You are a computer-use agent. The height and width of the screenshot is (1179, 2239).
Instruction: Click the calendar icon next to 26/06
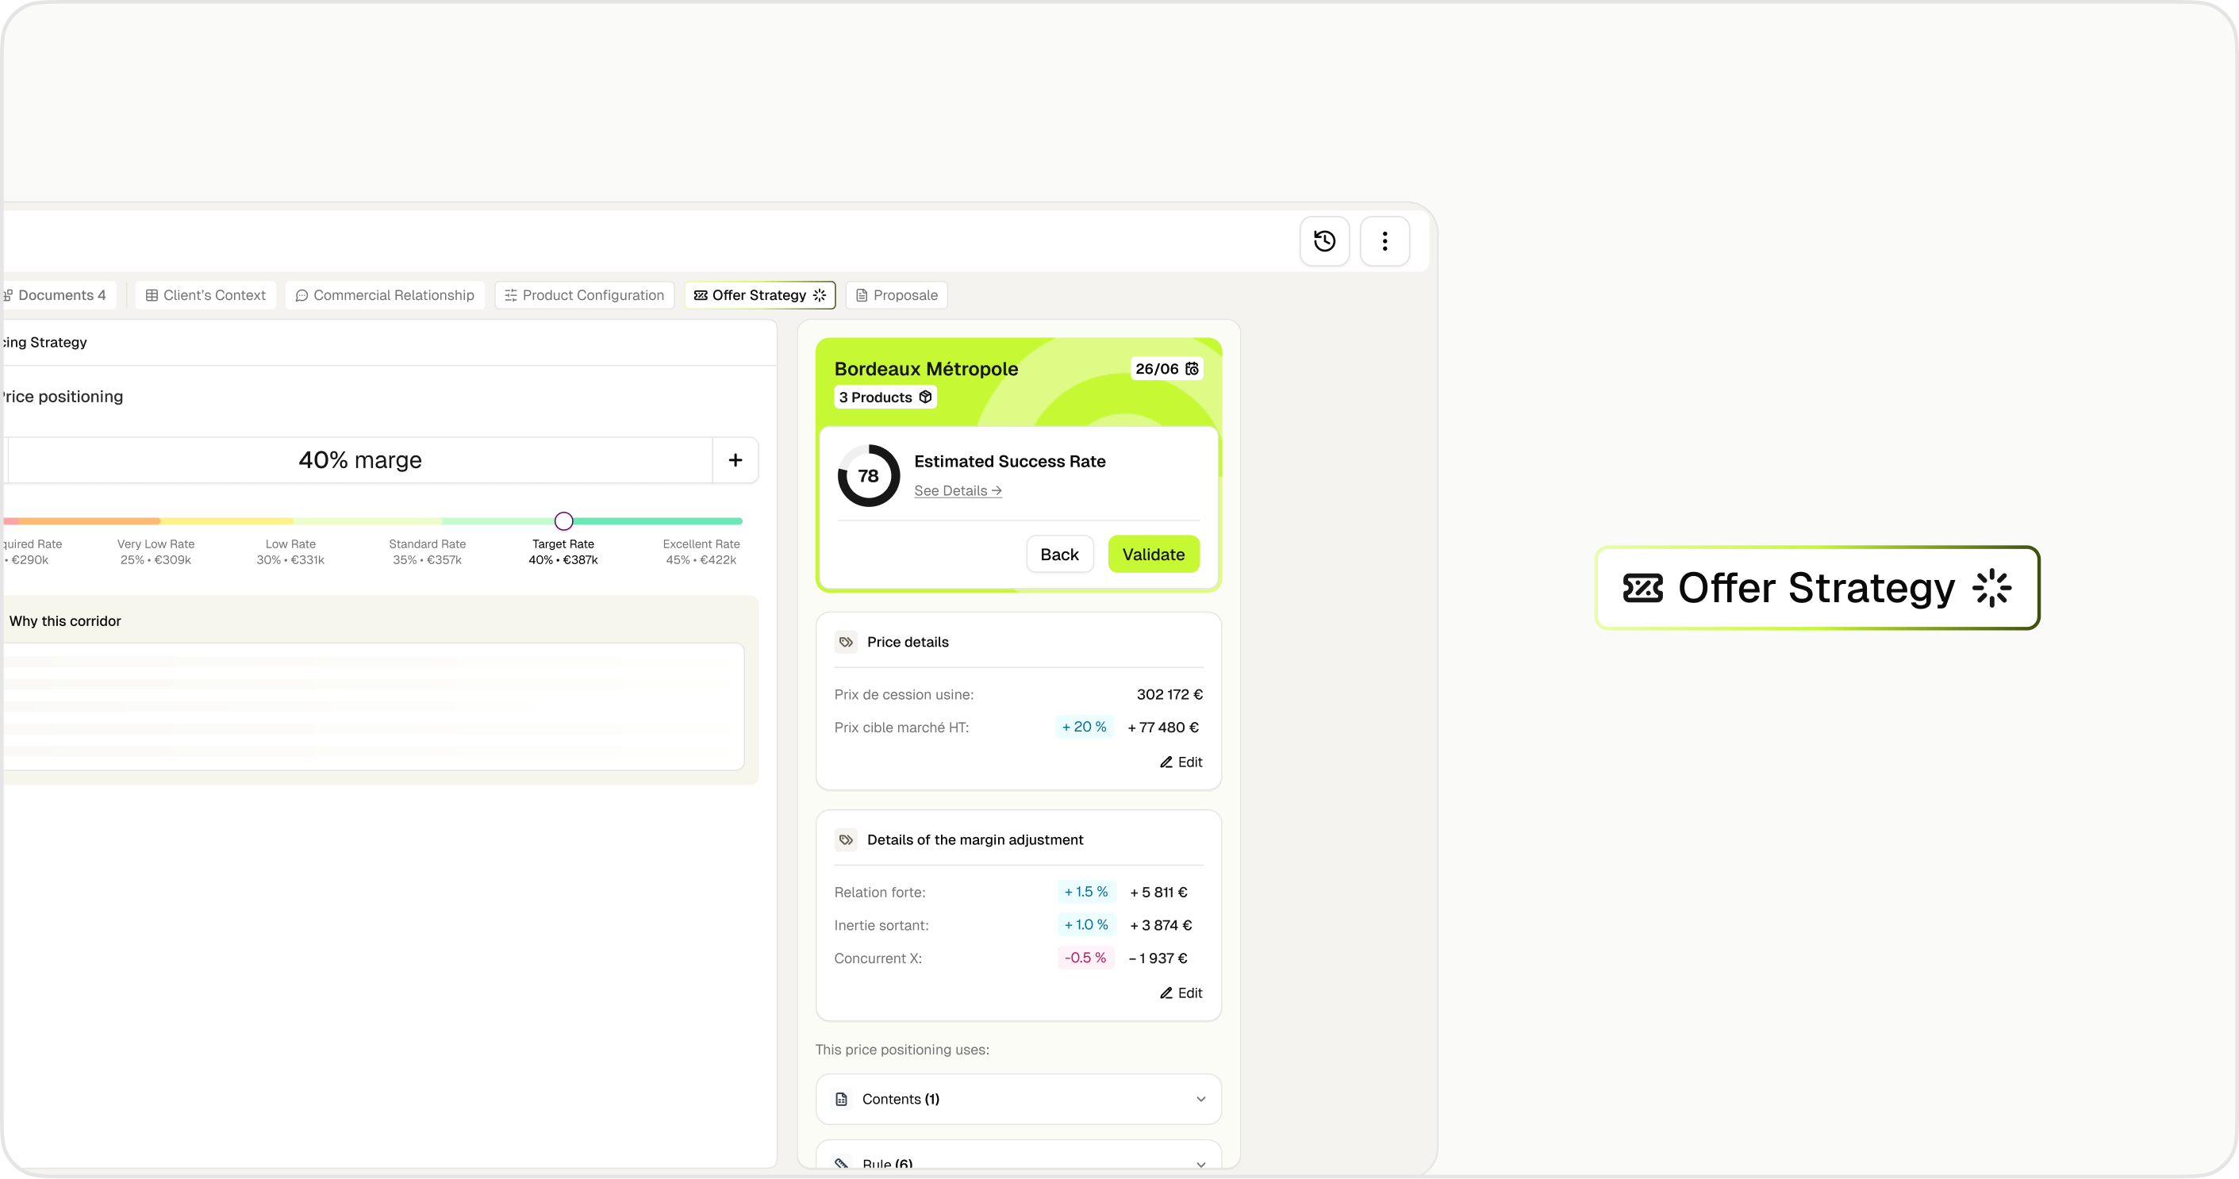click(x=1192, y=369)
